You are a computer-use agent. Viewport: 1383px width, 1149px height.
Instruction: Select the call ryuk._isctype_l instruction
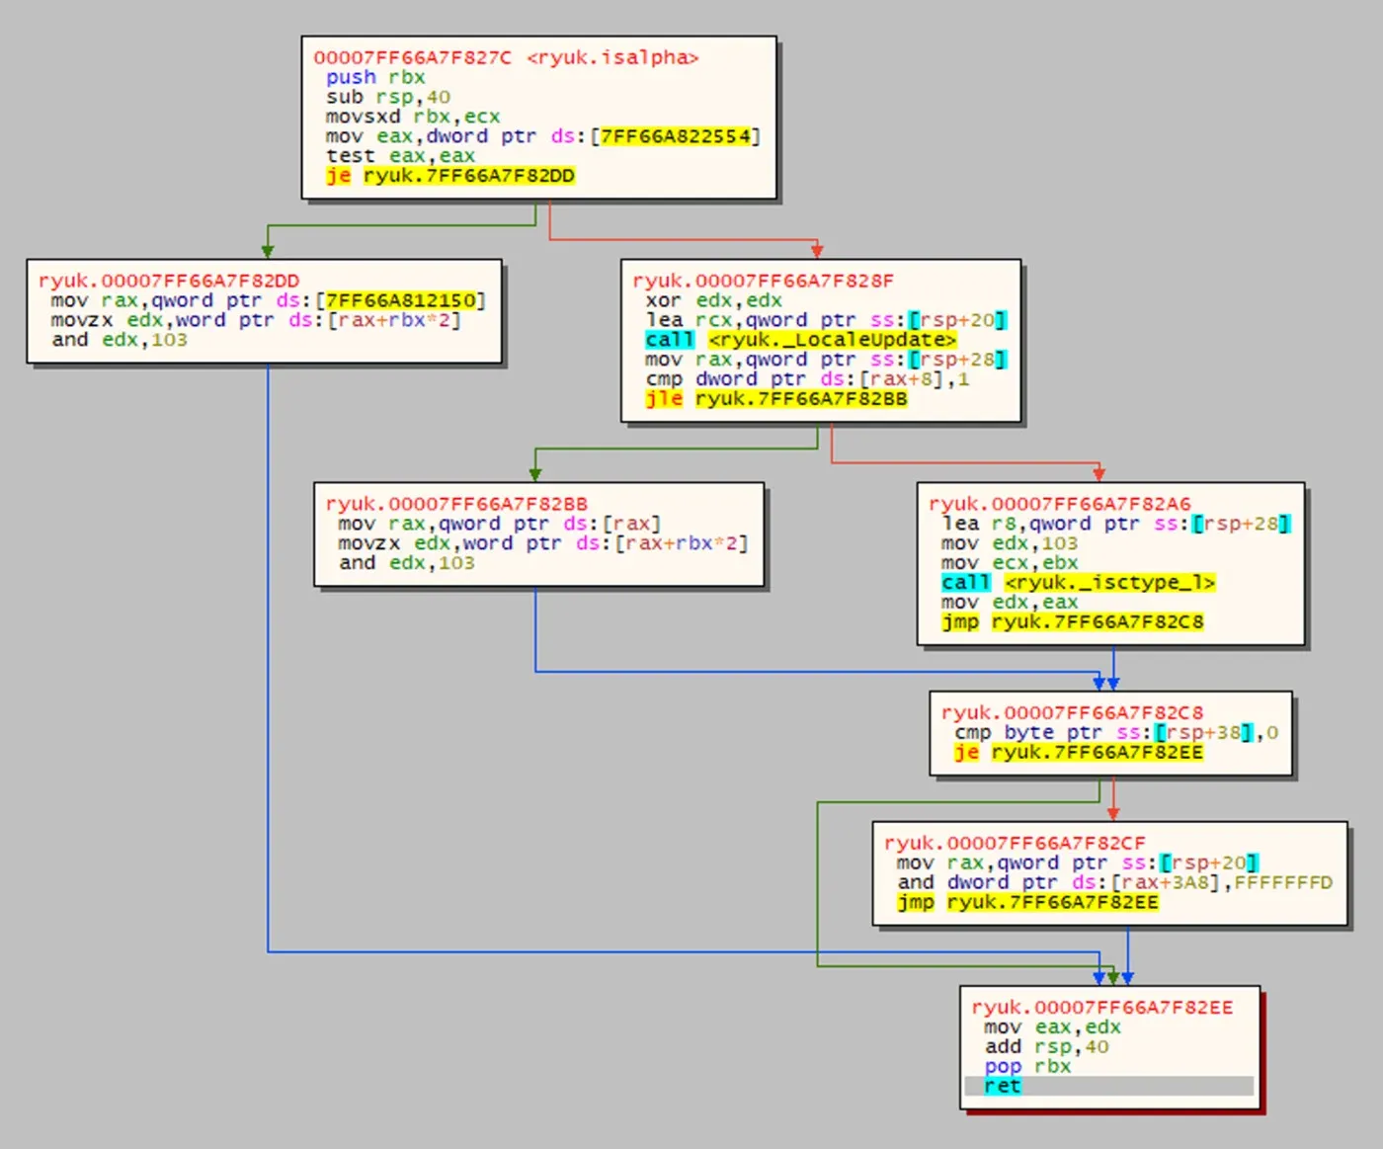1078,583
